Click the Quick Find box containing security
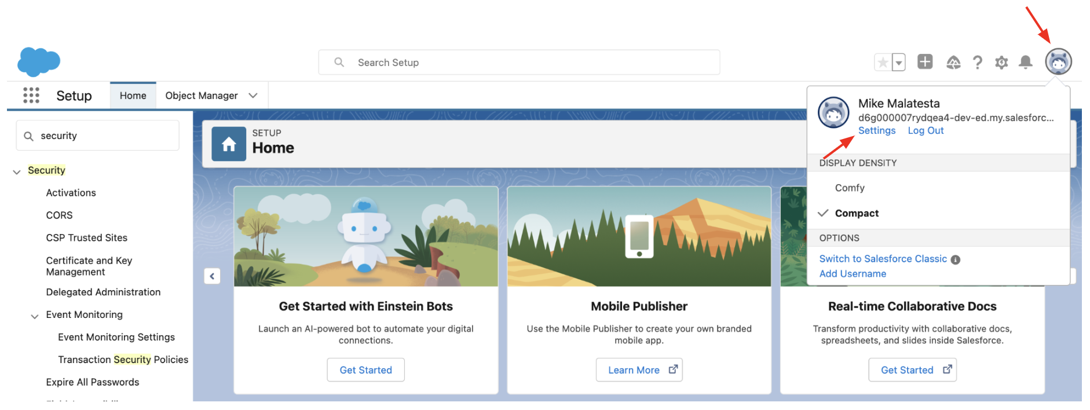The width and height of the screenshot is (1090, 410). coord(98,136)
